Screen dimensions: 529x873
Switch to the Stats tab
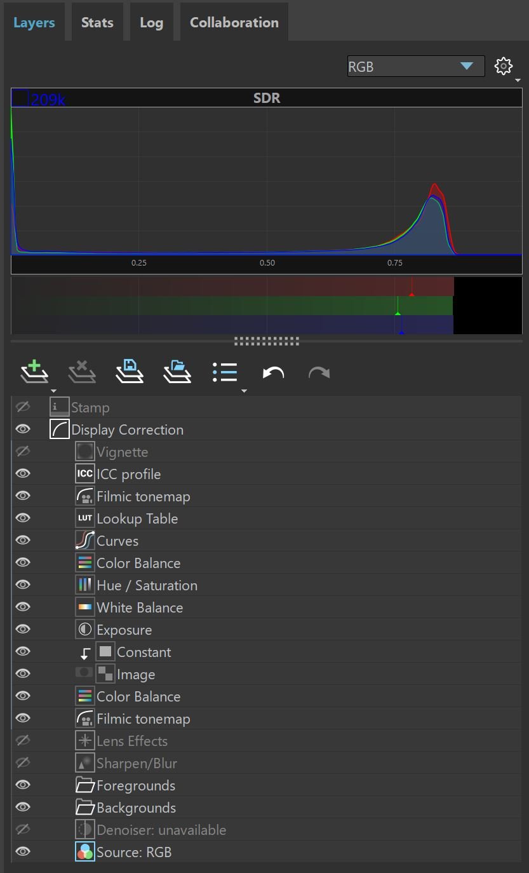[x=97, y=22]
